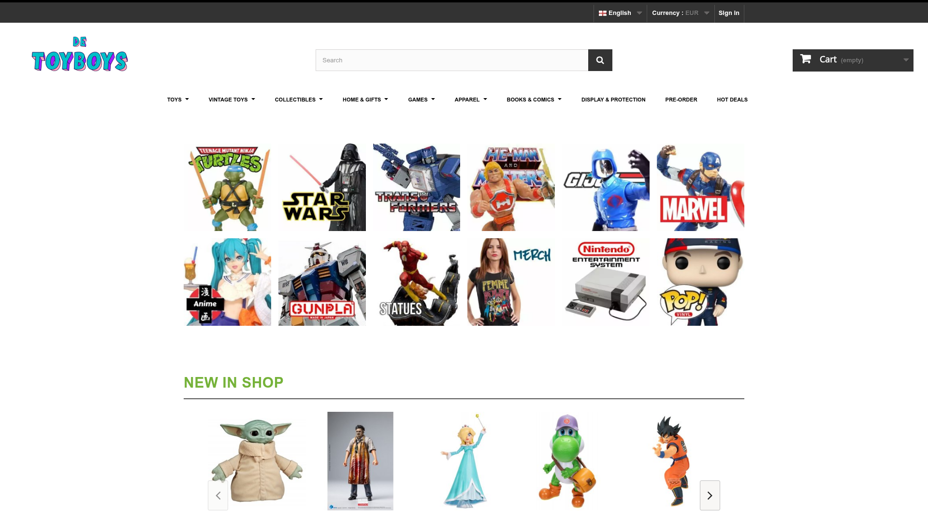Open the G.I. Joe category tile
This screenshot has width=928, height=522.
[606, 187]
